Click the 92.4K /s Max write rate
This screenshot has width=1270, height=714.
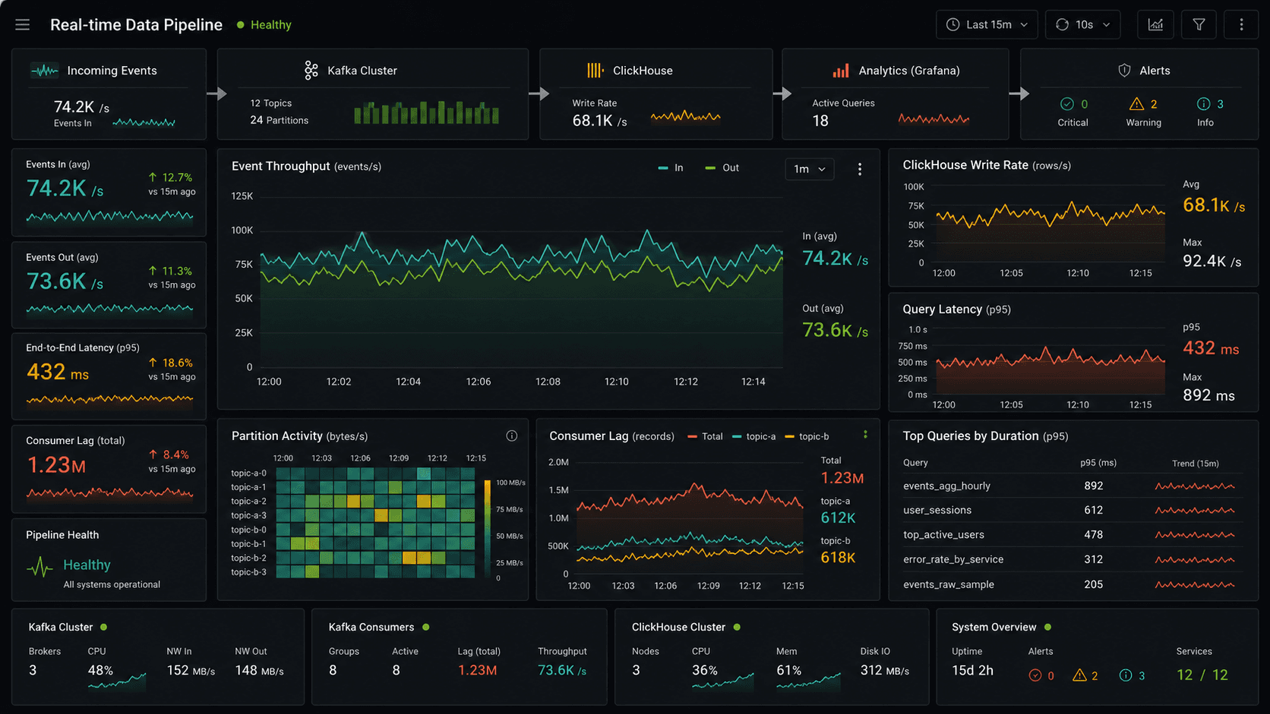point(1212,261)
